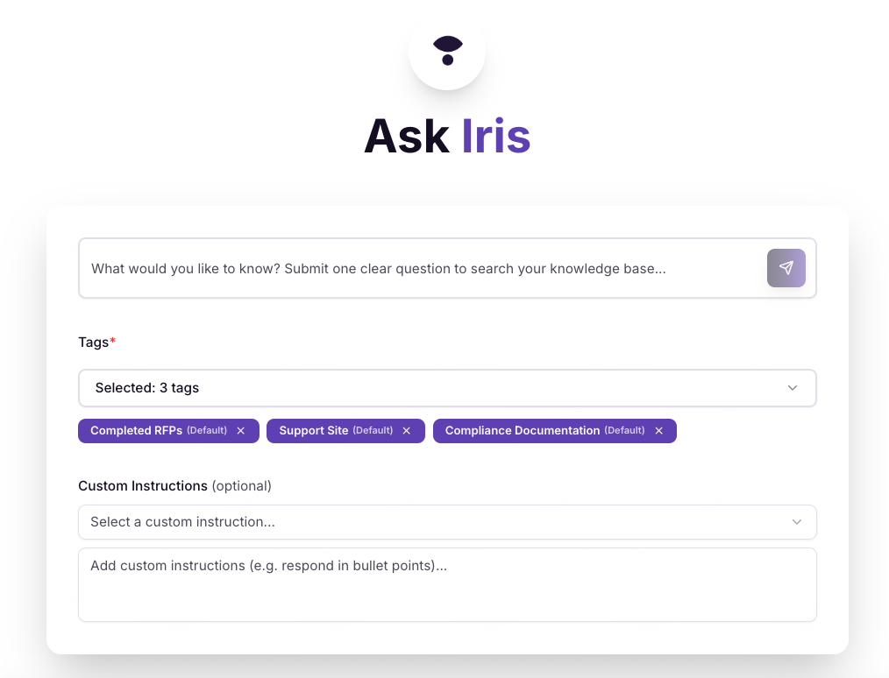Focus the knowledge base question field
The height and width of the screenshot is (678, 889).
423,268
